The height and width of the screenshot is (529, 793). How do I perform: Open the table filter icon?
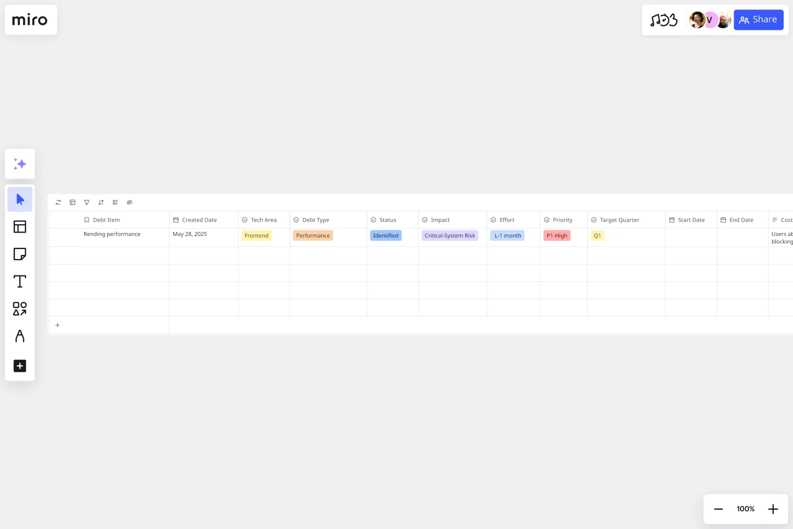86,202
